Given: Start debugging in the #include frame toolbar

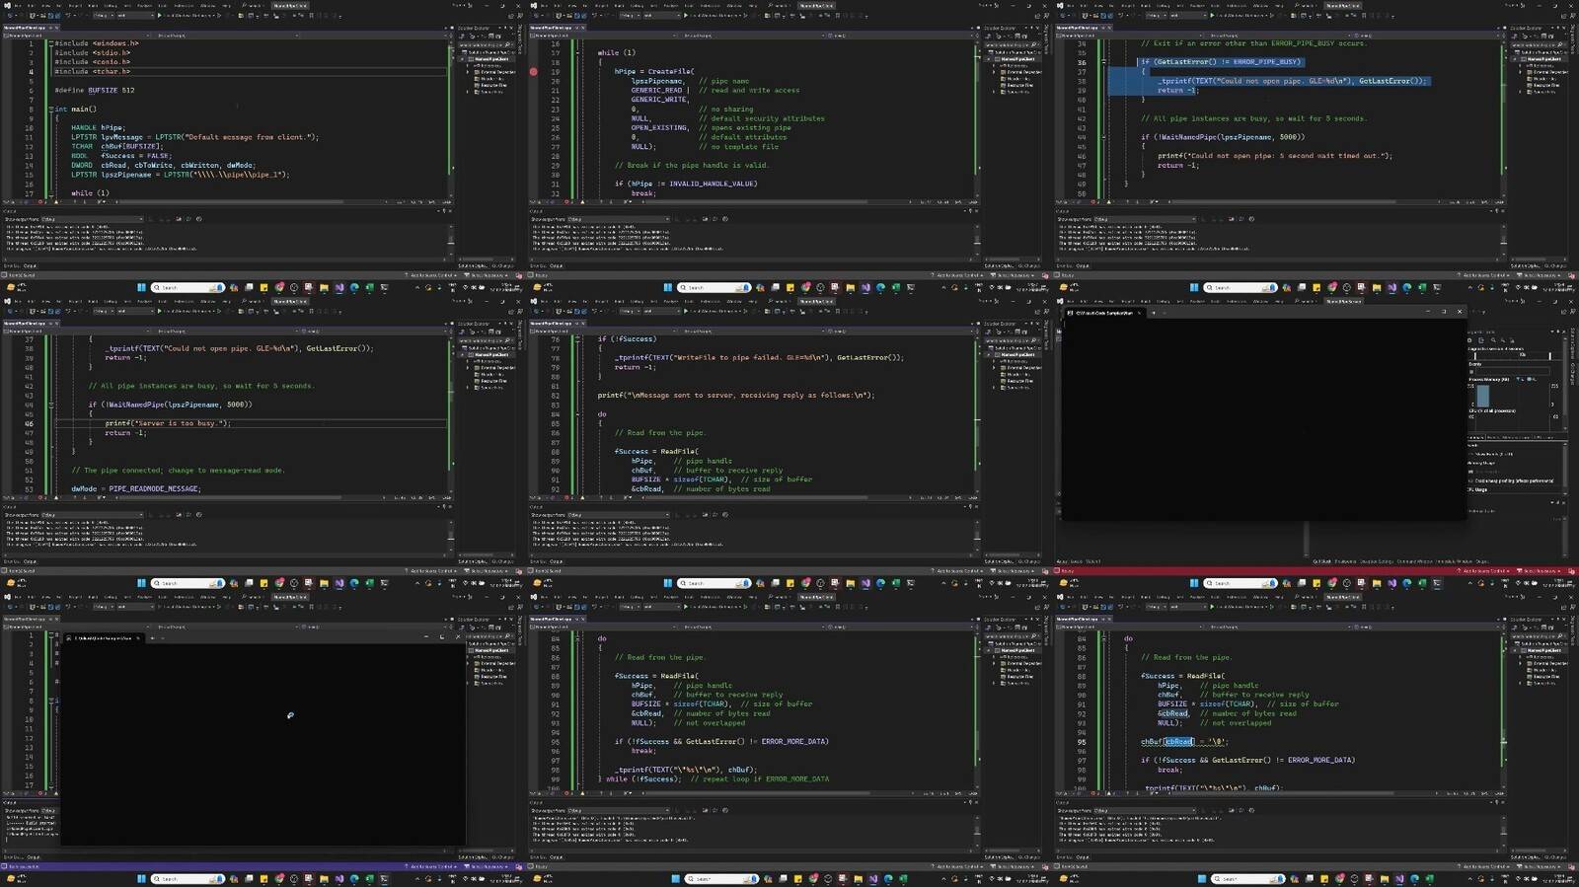Looking at the screenshot, I should (160, 16).
